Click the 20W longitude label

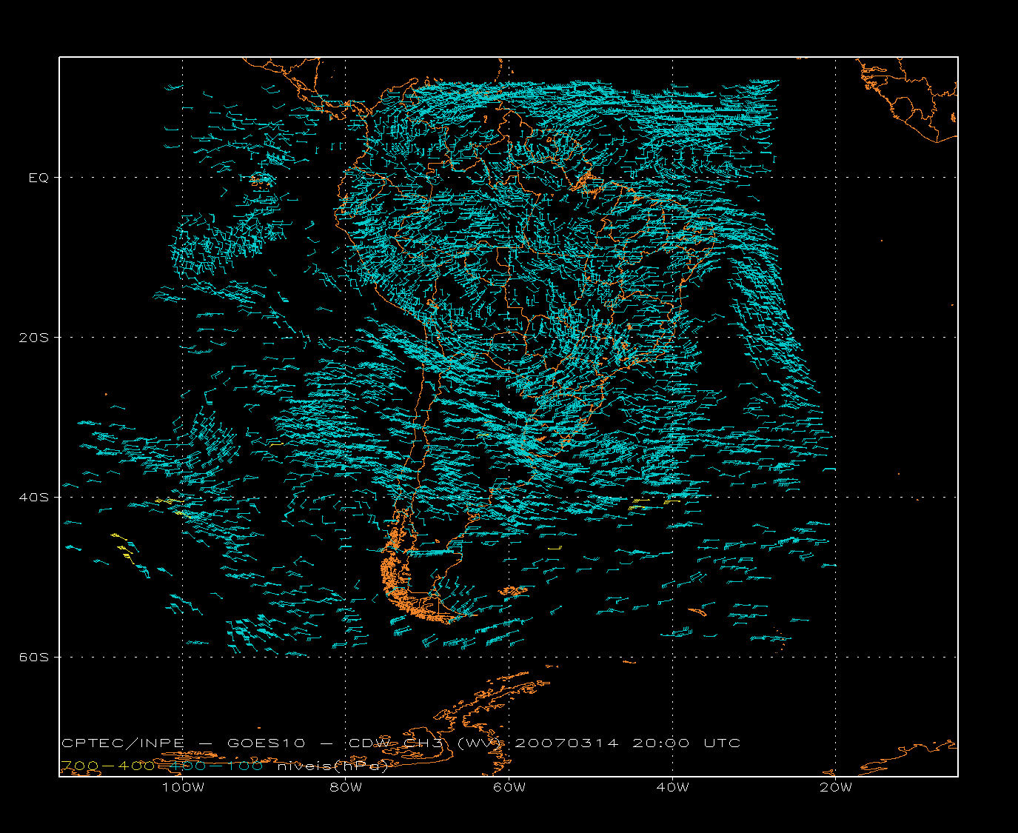coord(836,787)
